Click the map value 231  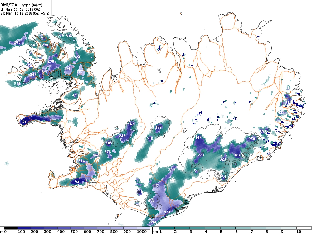(223, 177)
